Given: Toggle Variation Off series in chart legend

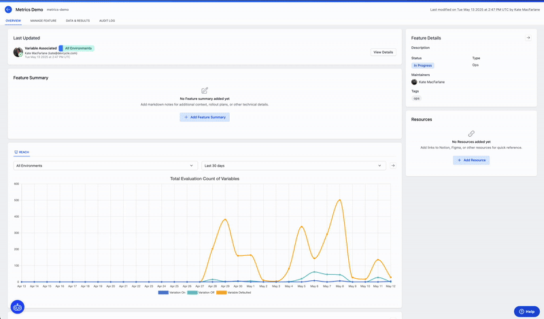Looking at the screenshot, I should [x=200, y=292].
